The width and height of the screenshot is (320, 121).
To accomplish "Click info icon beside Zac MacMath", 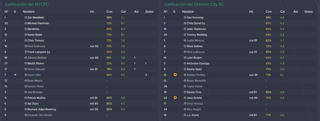I will click(x=26, y=18).
